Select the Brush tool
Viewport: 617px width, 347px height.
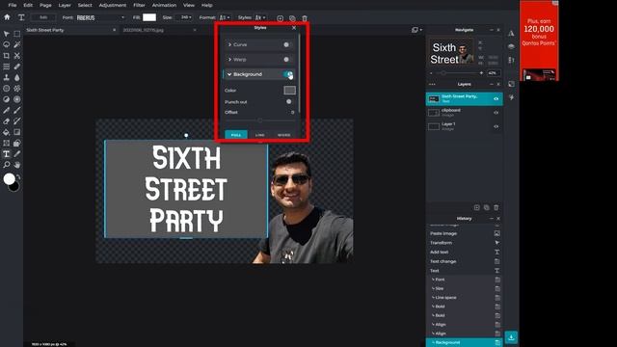tap(17, 111)
